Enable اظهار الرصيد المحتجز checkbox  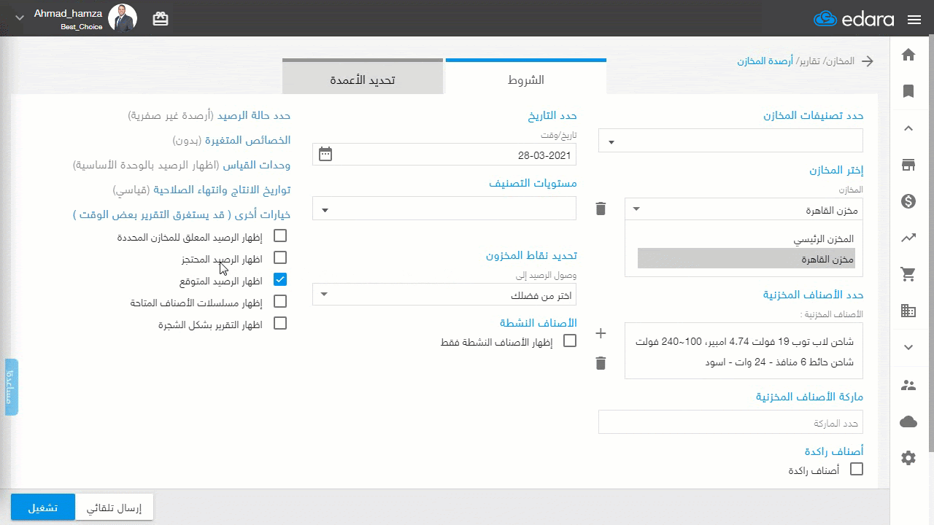coord(280,257)
